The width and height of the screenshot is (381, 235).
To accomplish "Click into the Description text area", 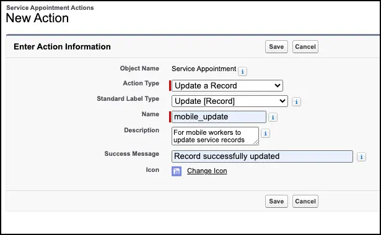I will (215, 136).
